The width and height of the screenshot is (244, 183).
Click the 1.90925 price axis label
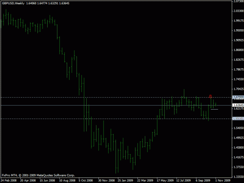[239, 40]
